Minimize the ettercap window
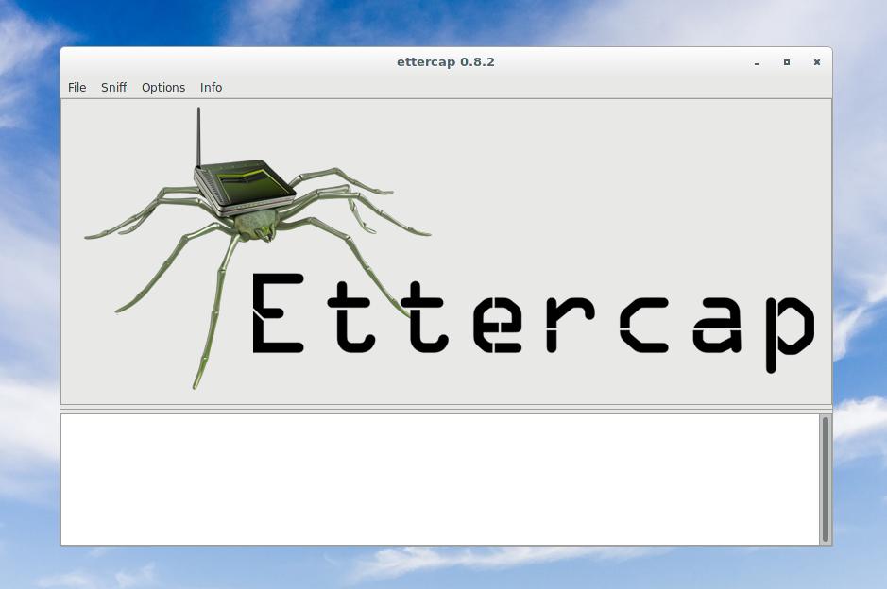Viewport: 887px width, 589px height. click(757, 62)
